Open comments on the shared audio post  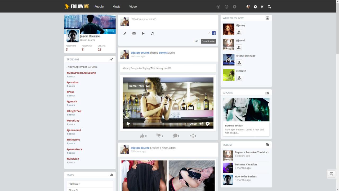[x=175, y=136]
